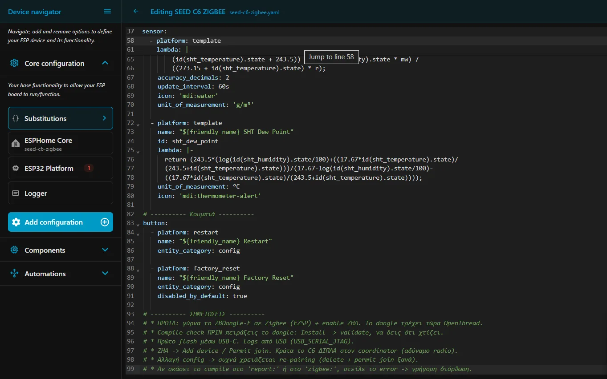
Task: Click the accuracy_decimals: 2 line
Action: [193, 77]
